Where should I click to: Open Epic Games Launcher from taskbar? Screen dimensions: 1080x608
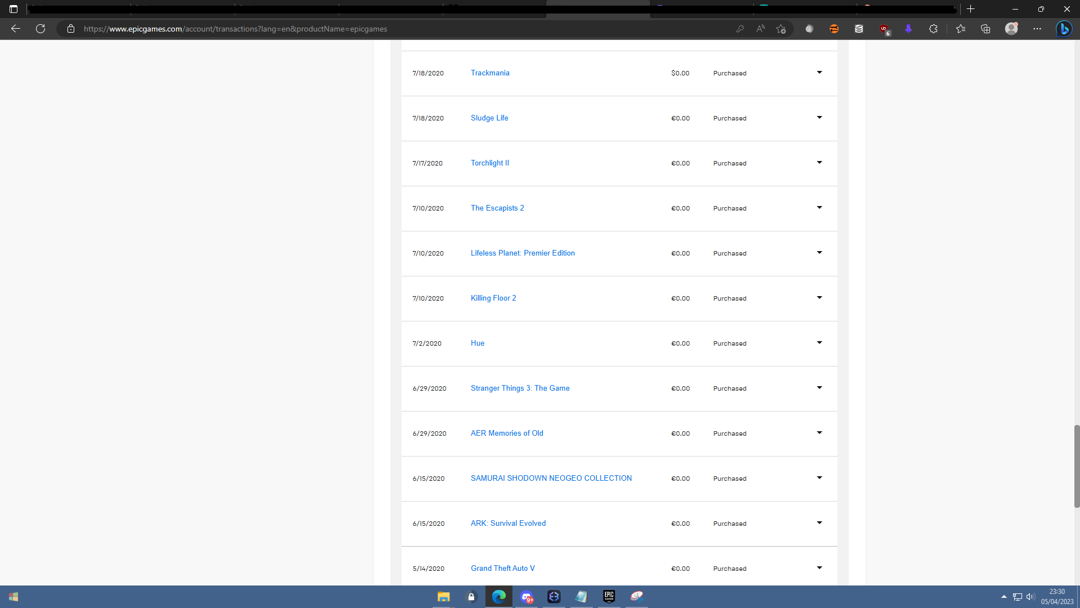pyautogui.click(x=609, y=597)
